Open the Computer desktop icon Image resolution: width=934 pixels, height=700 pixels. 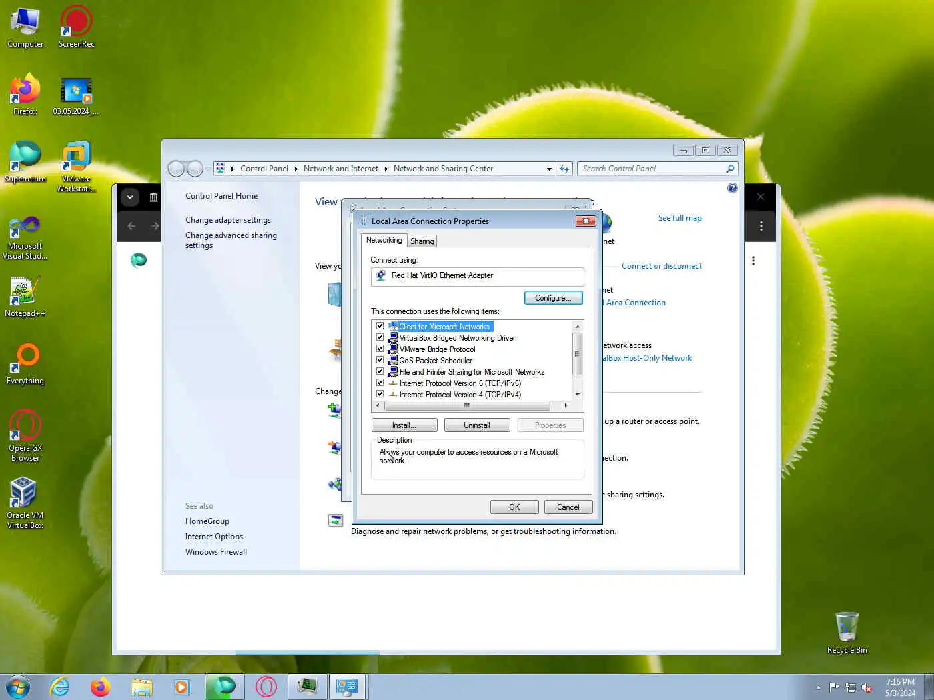(25, 27)
